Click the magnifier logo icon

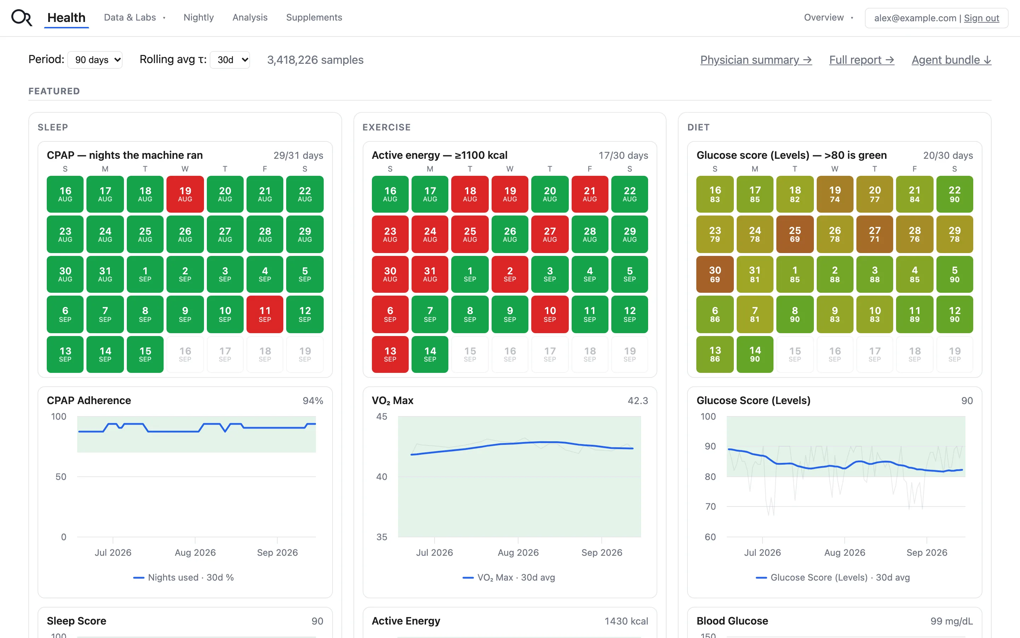coord(22,18)
